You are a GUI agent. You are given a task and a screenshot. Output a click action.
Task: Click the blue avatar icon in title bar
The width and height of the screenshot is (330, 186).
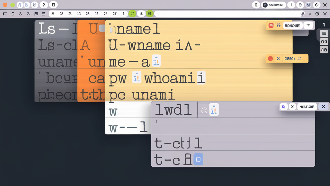pos(308,5)
